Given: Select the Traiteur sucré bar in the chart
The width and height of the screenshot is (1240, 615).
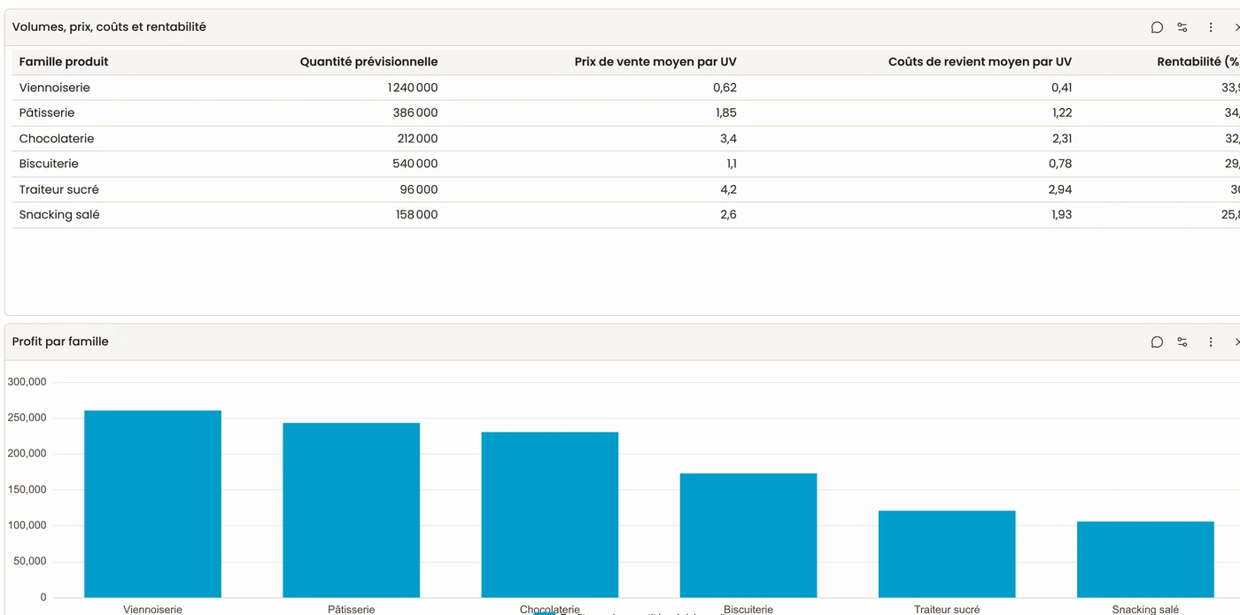Looking at the screenshot, I should 947,554.
